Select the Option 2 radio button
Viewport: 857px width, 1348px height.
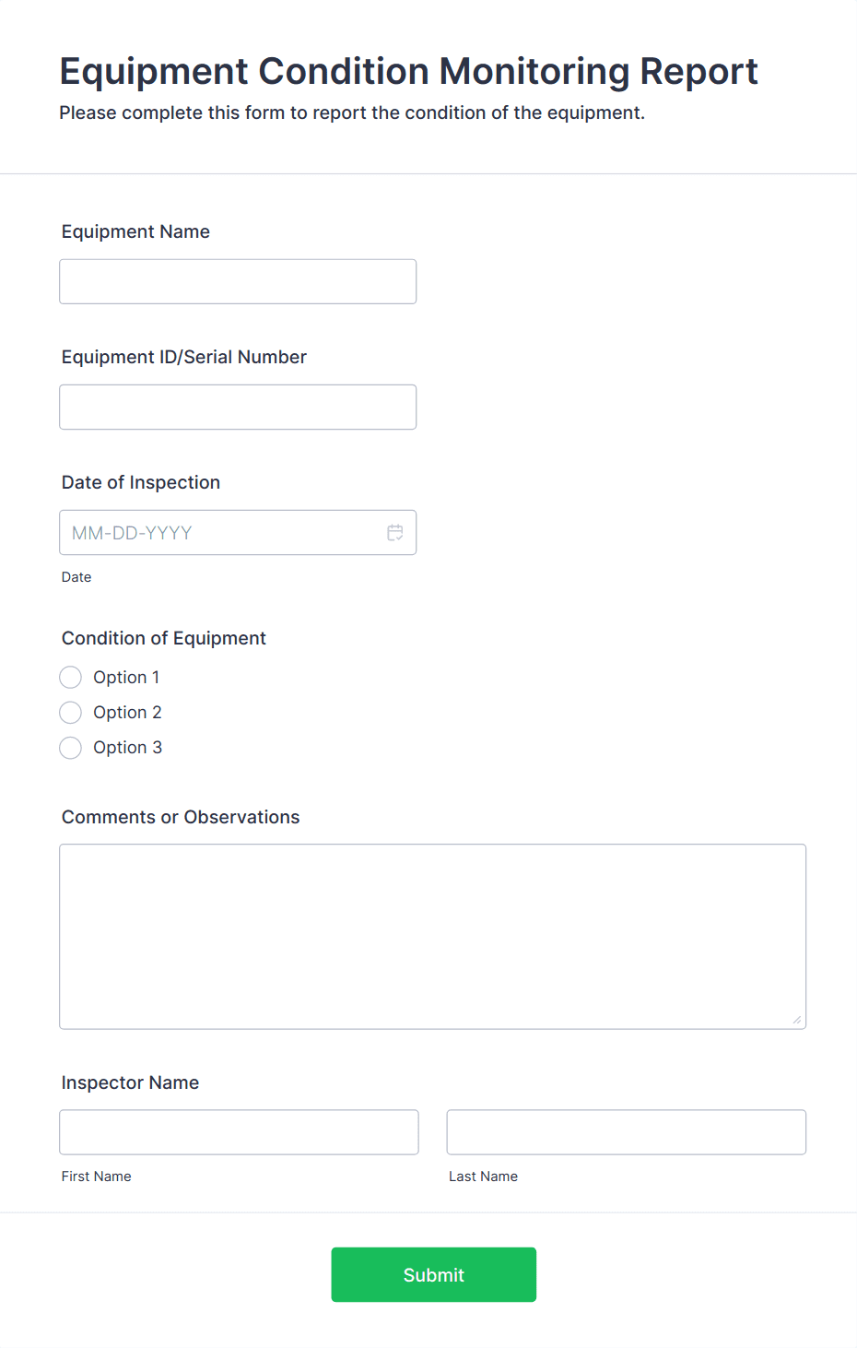click(x=70, y=712)
